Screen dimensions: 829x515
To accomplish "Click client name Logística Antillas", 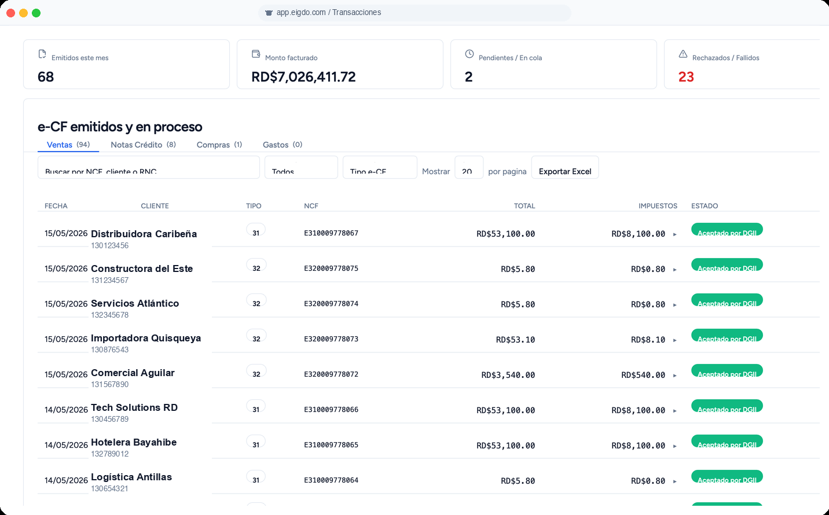I will 131,477.
